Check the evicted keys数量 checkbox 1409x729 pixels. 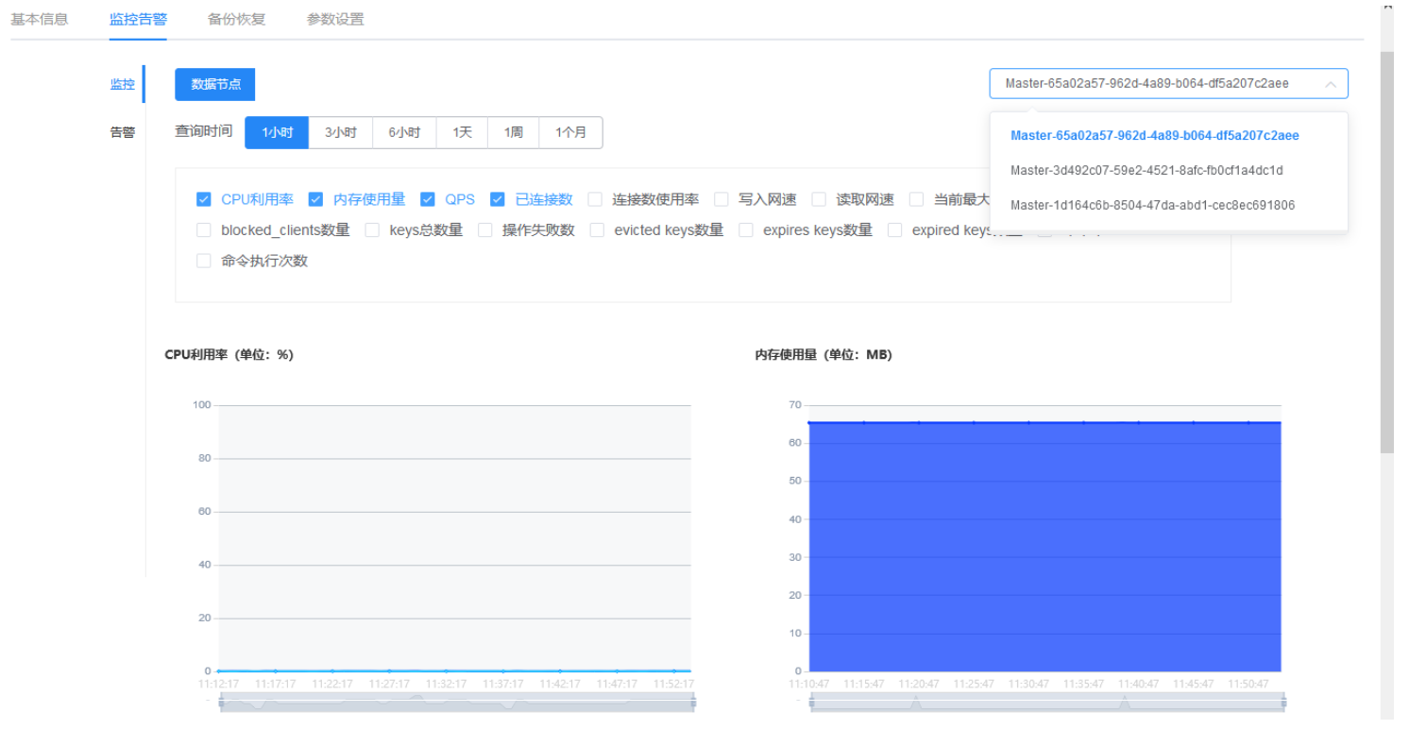click(x=597, y=230)
